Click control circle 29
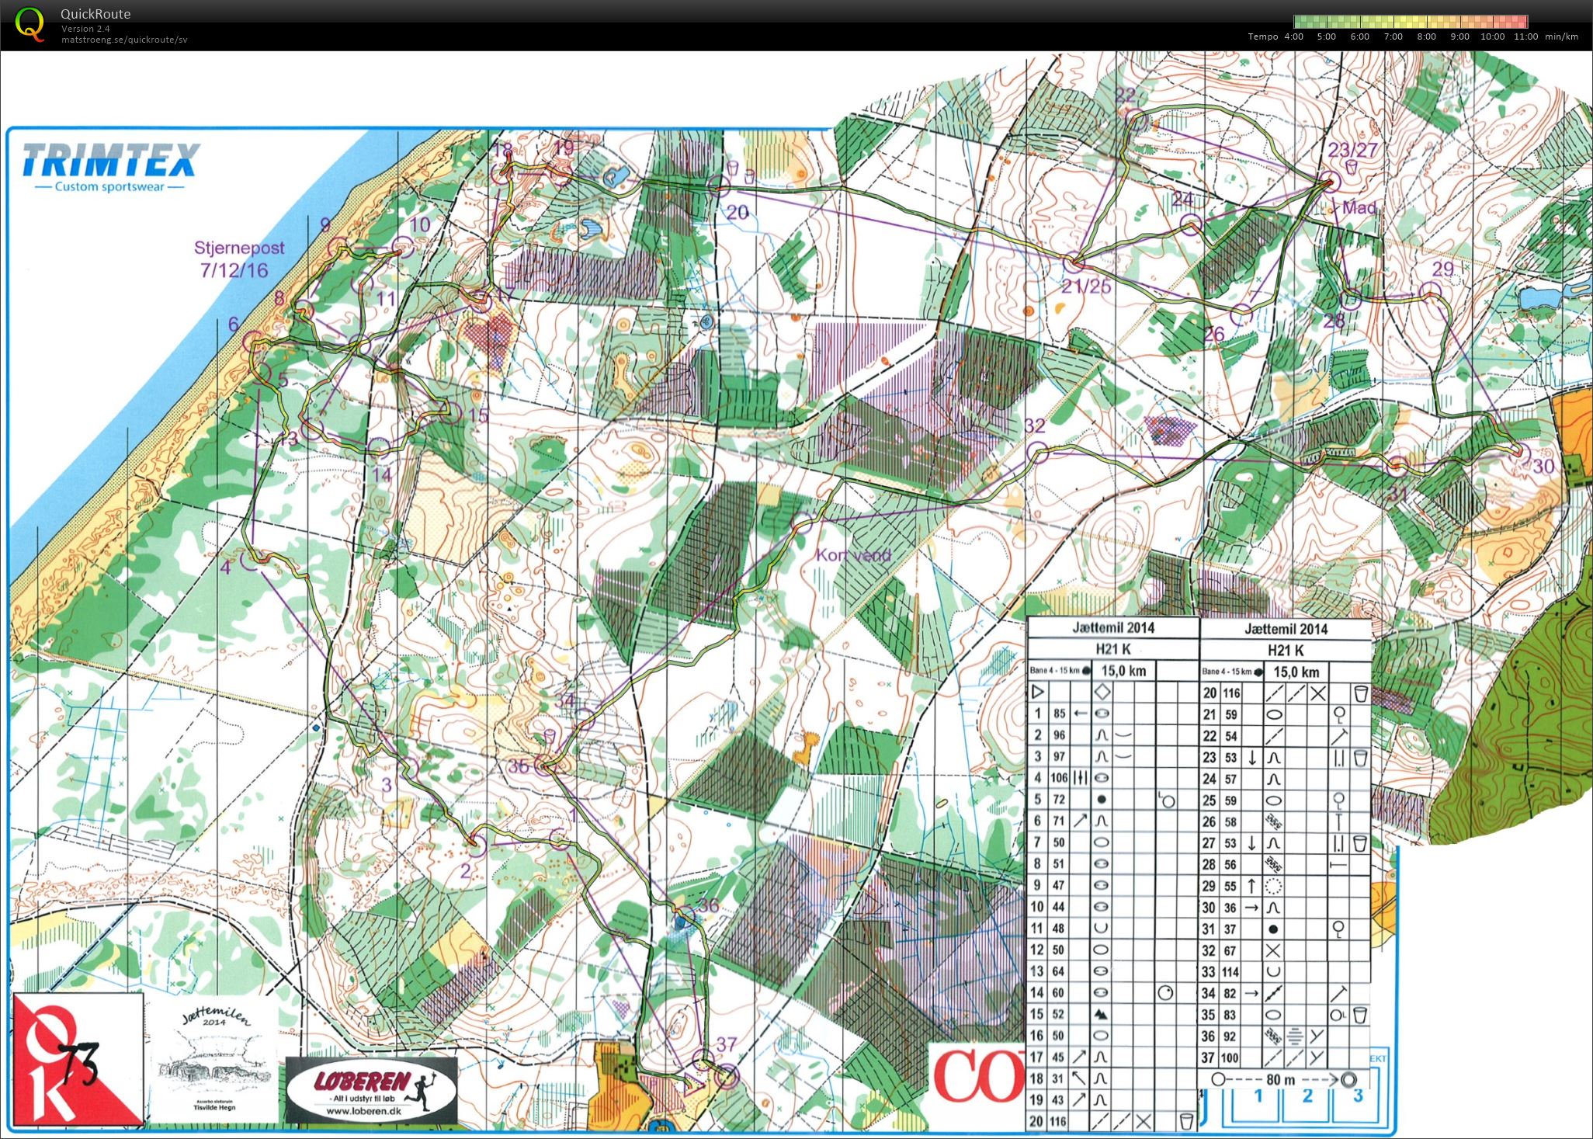The width and height of the screenshot is (1593, 1139). 1430,293
